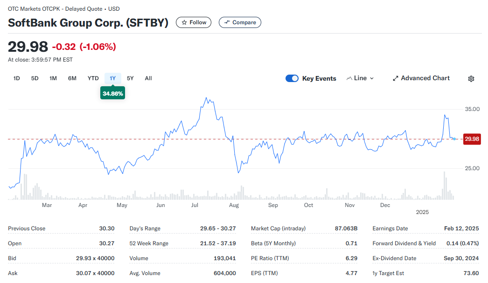Choose the 5Y range tab
Viewport: 488px width, 283px height.
point(130,78)
